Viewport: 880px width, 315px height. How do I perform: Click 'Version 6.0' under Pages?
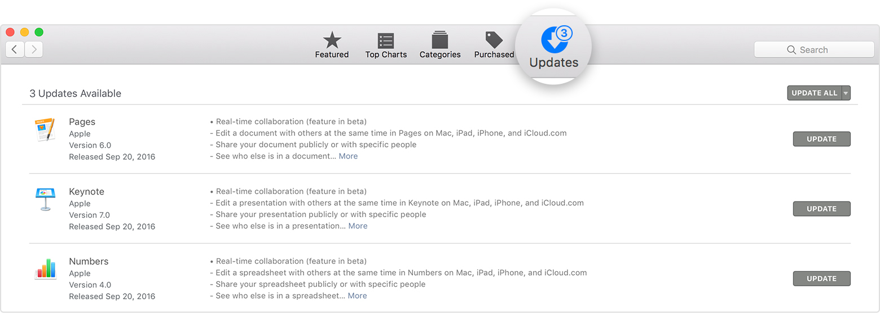pyautogui.click(x=90, y=145)
